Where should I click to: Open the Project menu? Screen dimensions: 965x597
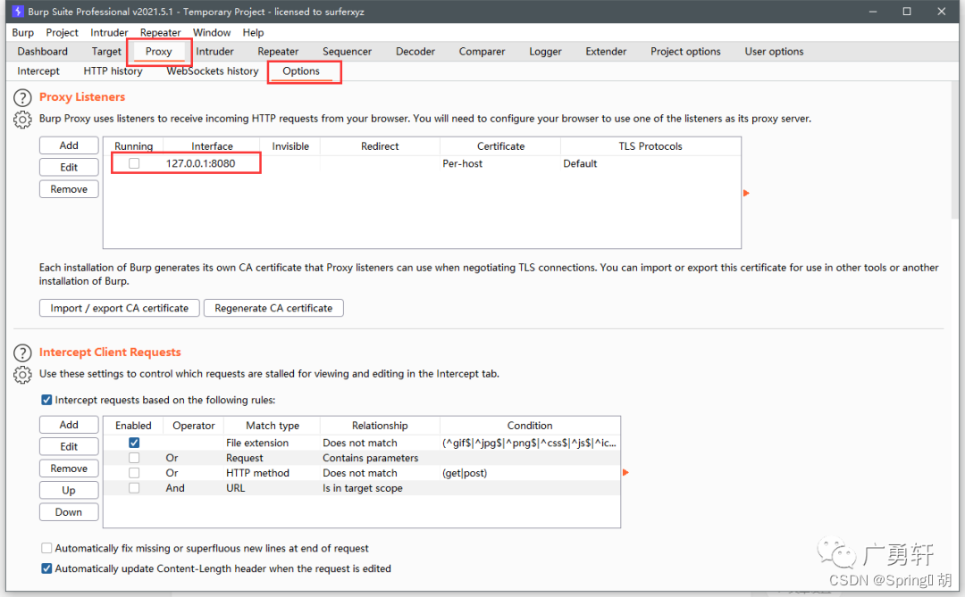point(63,33)
